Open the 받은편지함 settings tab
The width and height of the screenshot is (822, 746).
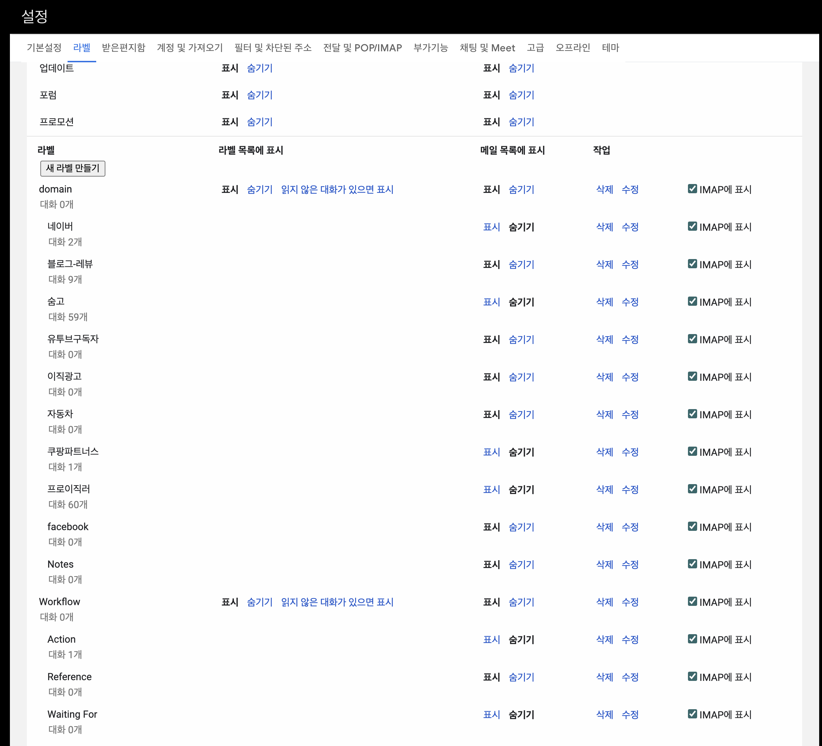tap(123, 48)
